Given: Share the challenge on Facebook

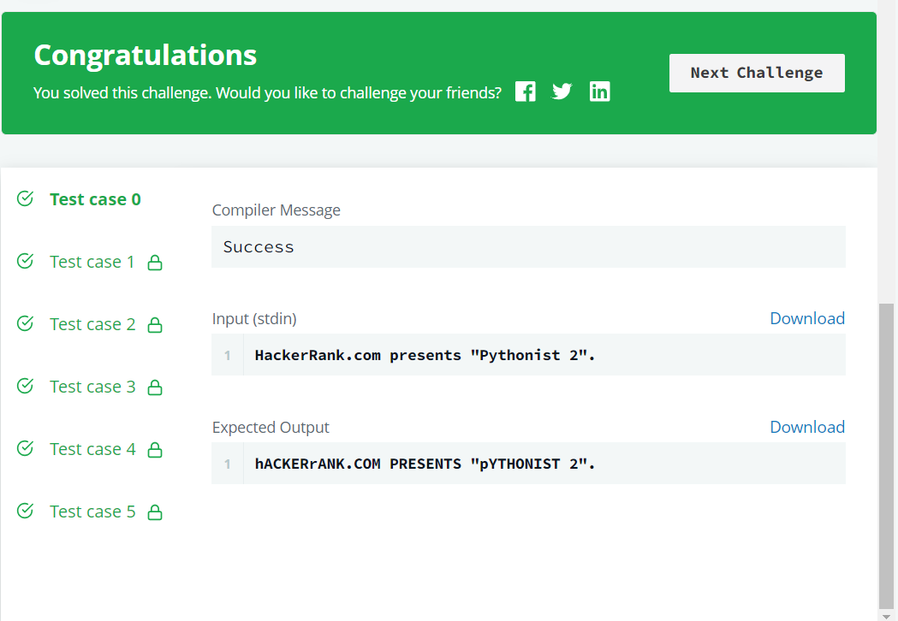Looking at the screenshot, I should coord(525,92).
